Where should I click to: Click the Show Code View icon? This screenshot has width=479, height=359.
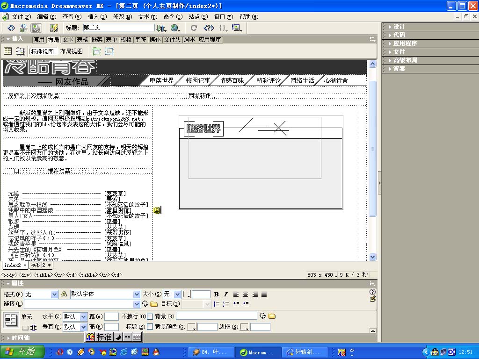11,28
